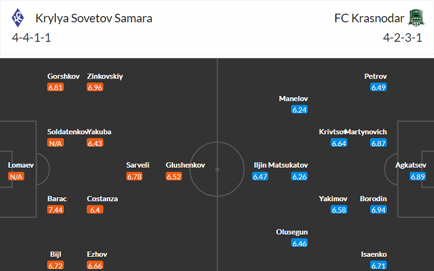
Task: Select goalkeeper Lomaev's N/A rating badge
Action: (x=15, y=176)
